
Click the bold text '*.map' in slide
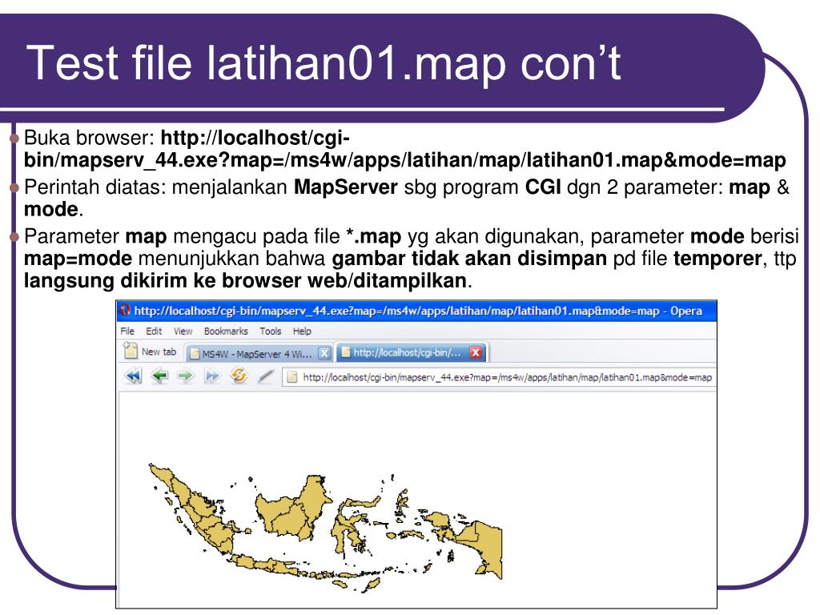pyautogui.click(x=373, y=237)
